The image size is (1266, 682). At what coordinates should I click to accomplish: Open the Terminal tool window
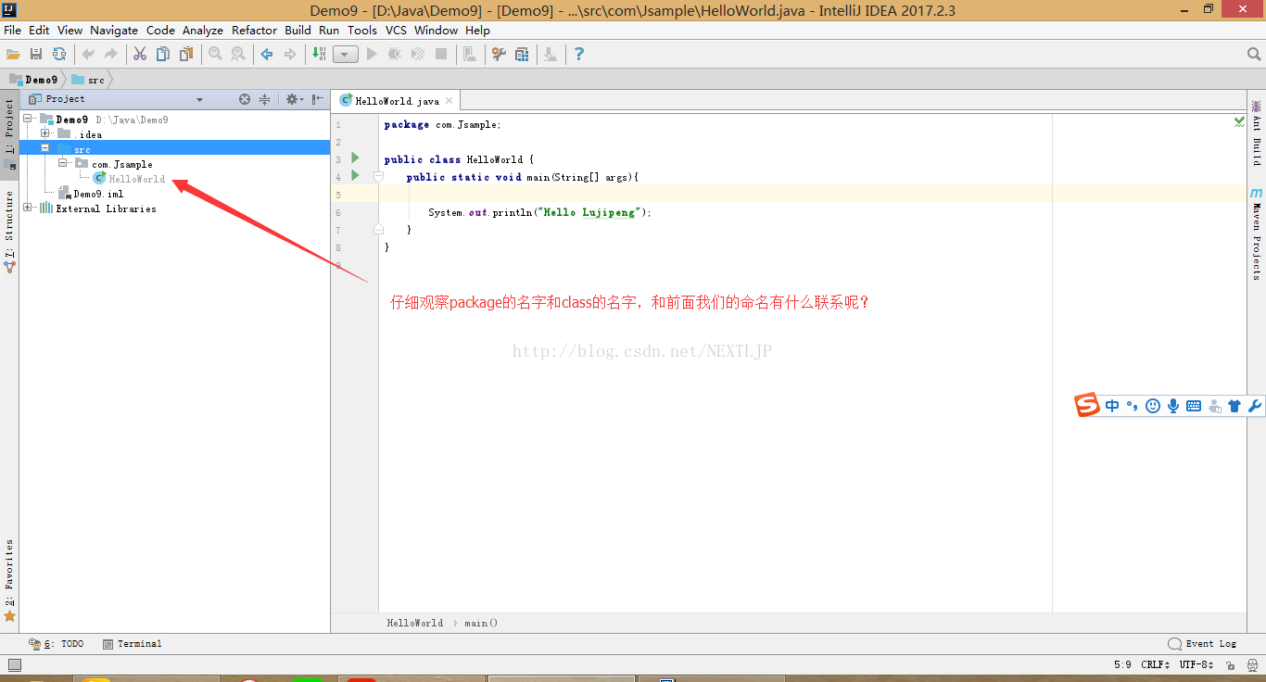pyautogui.click(x=132, y=643)
